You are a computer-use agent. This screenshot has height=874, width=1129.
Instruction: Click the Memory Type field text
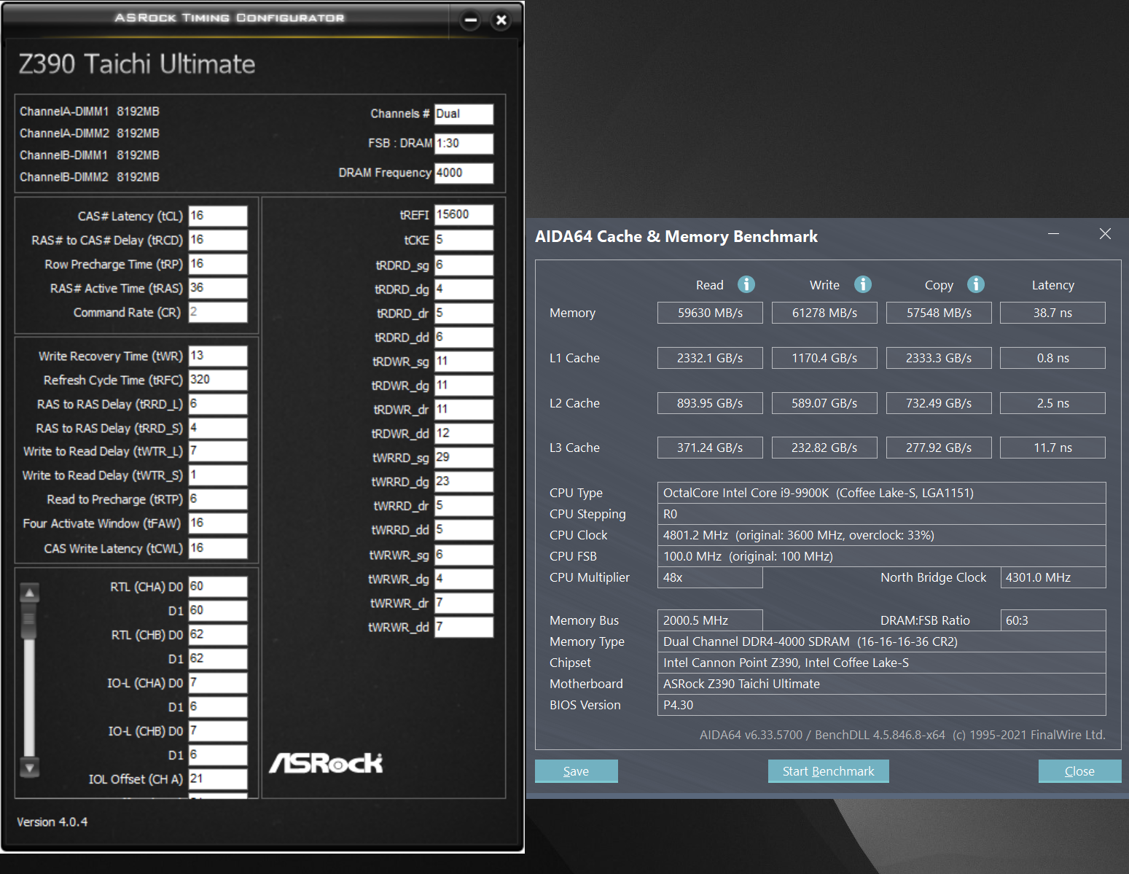point(881,641)
